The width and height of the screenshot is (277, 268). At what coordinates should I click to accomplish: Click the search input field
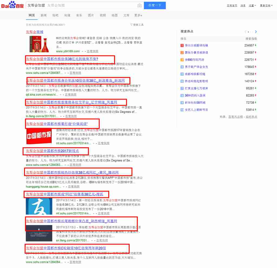tap(81, 5)
